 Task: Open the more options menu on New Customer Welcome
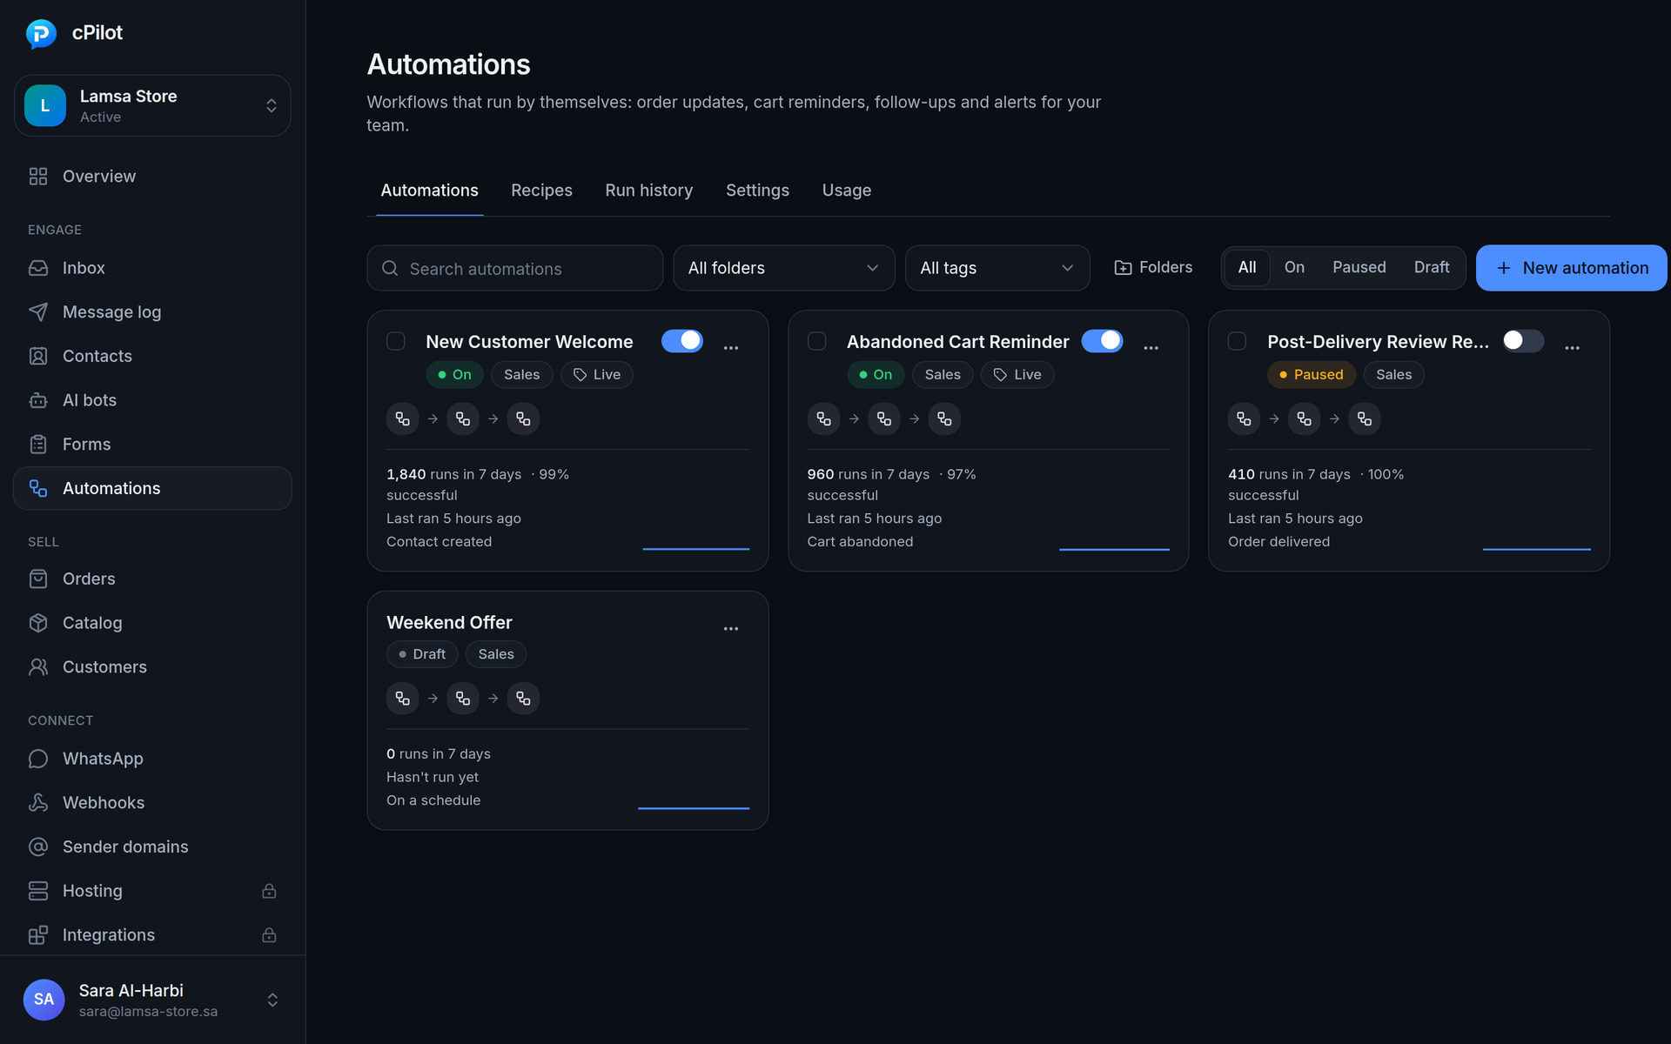pyautogui.click(x=731, y=347)
